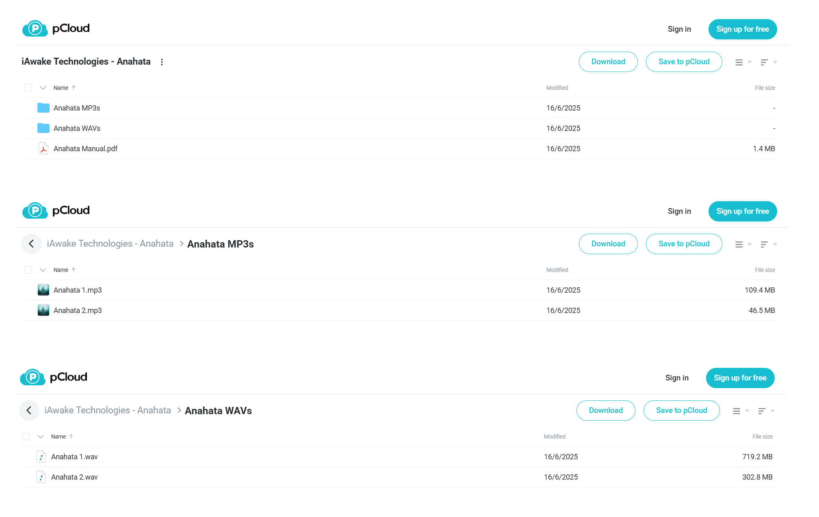
Task: Open the list view icon in the top panel
Action: coord(739,62)
